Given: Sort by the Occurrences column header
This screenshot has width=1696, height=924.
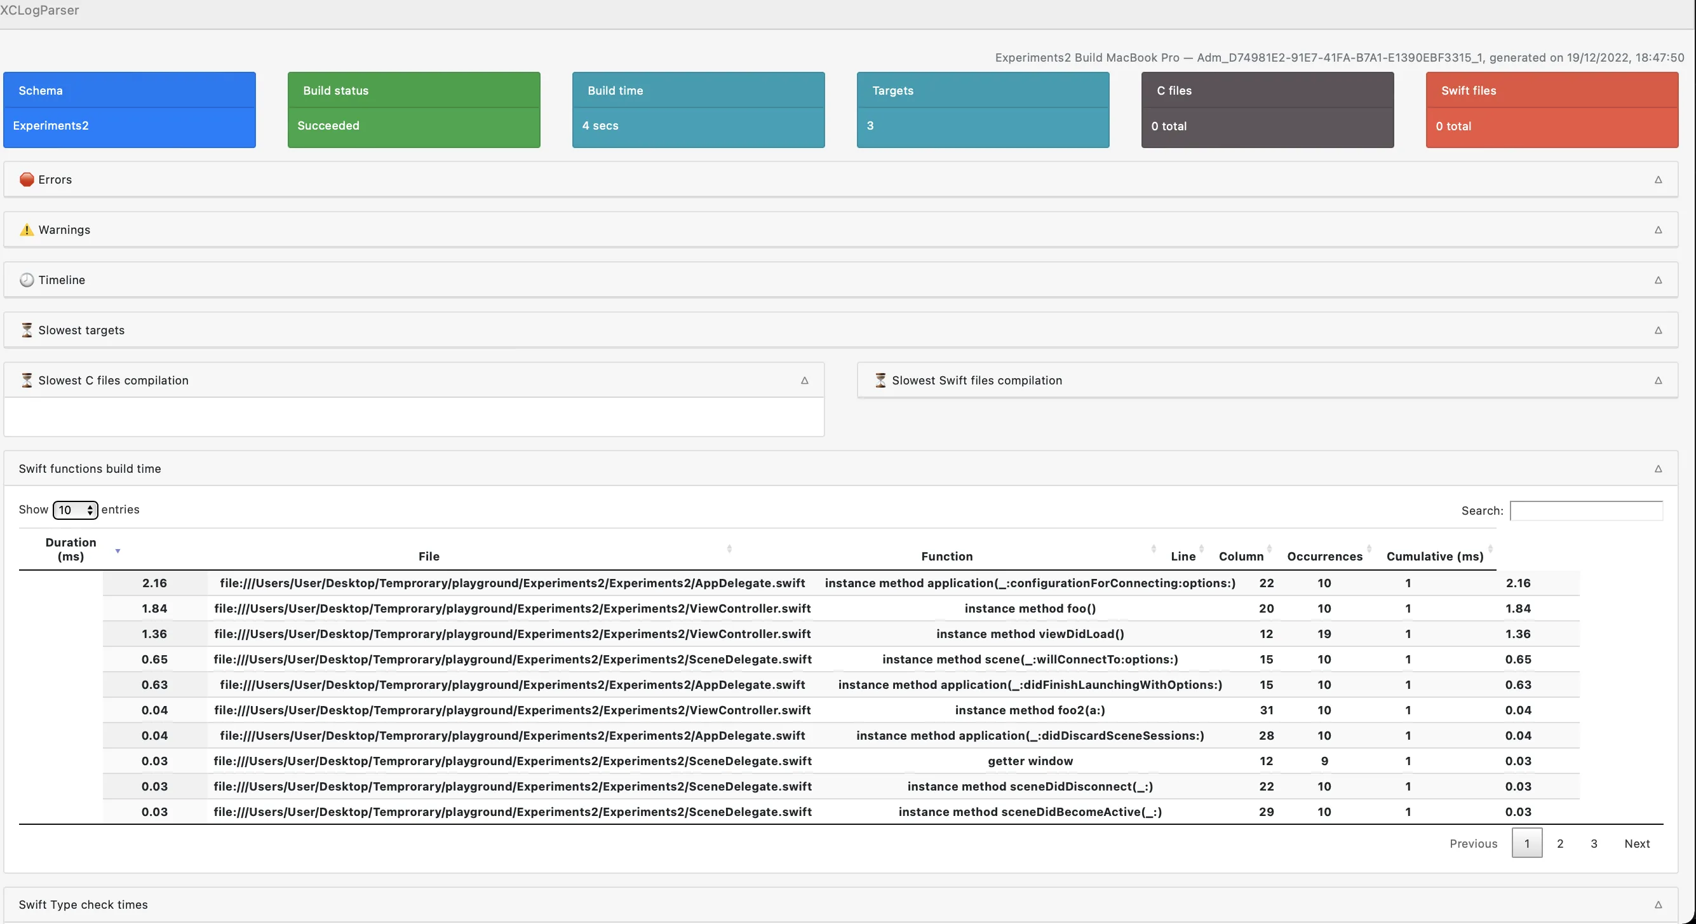Looking at the screenshot, I should point(1324,557).
